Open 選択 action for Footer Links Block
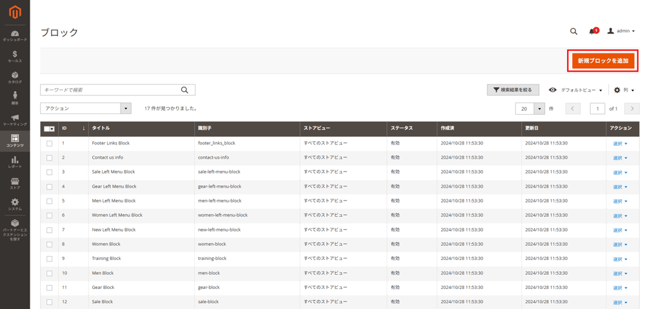Viewport: 645px width, 309px height. (x=620, y=144)
